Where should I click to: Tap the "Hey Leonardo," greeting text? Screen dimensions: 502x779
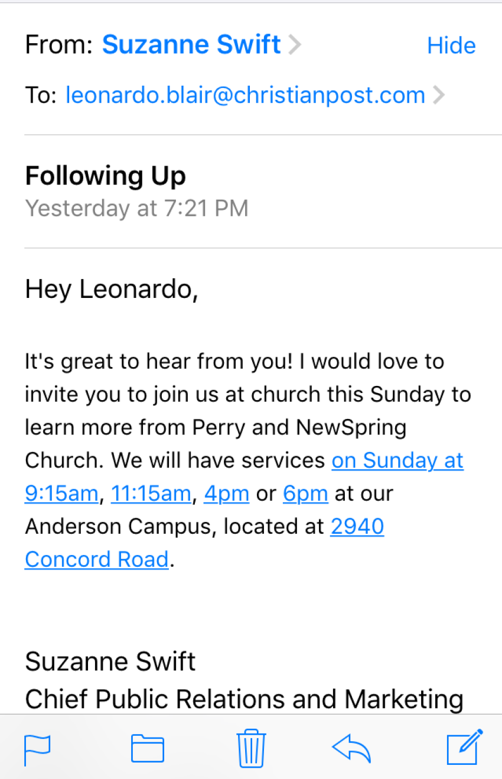click(111, 289)
